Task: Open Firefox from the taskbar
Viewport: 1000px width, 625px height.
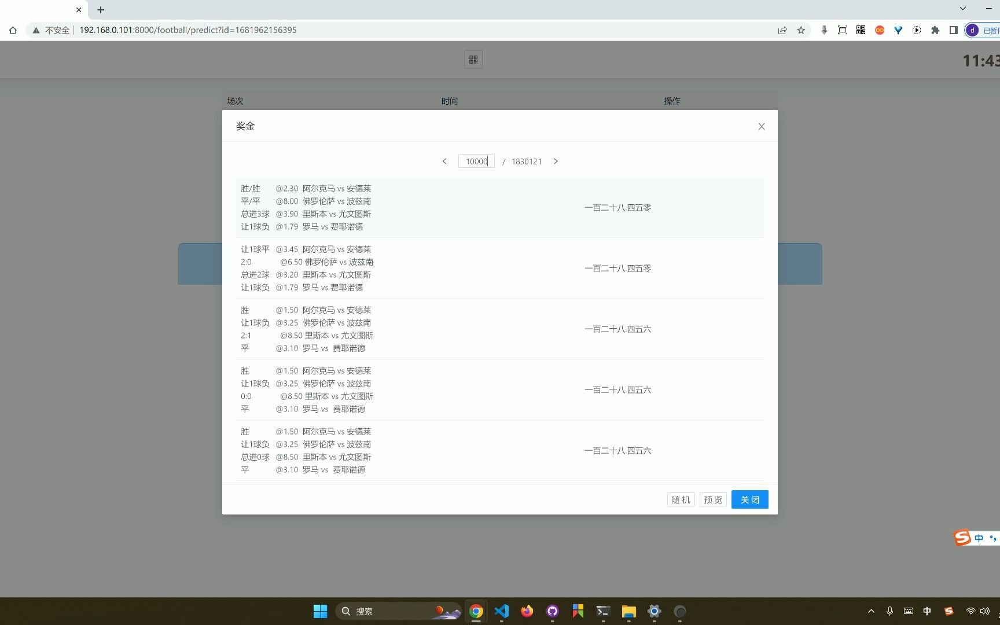Action: pos(527,611)
